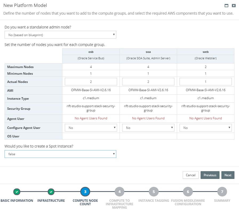Close the New Platform Model dialog
239x210 pixels.
[x=234, y=6]
